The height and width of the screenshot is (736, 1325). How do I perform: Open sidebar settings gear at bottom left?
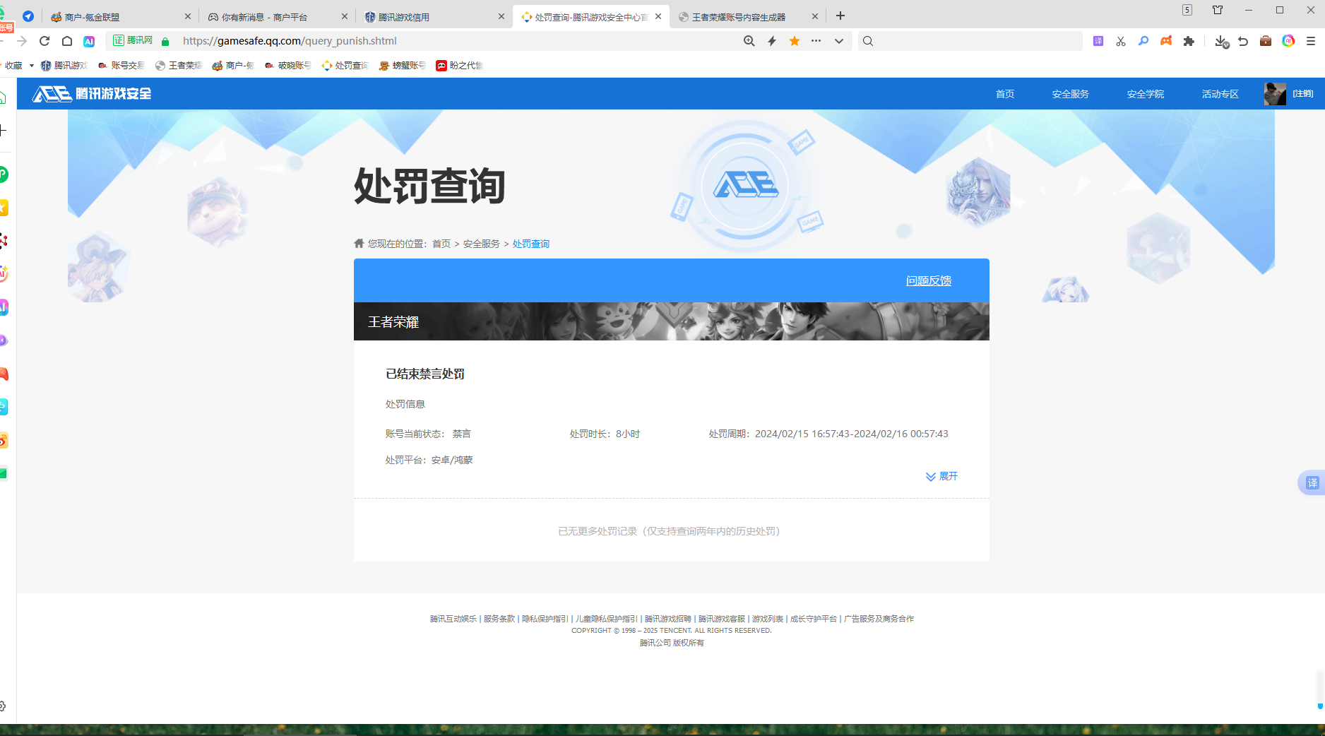3,706
